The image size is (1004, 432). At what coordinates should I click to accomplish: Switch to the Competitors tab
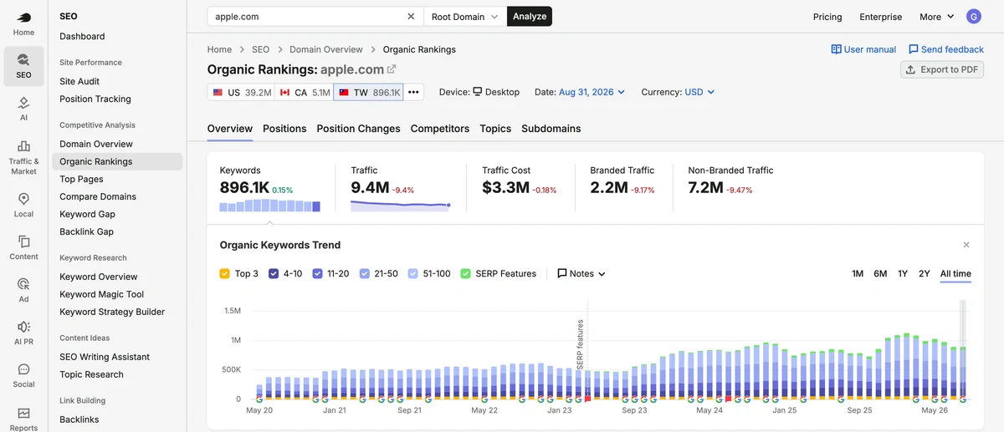(x=440, y=129)
